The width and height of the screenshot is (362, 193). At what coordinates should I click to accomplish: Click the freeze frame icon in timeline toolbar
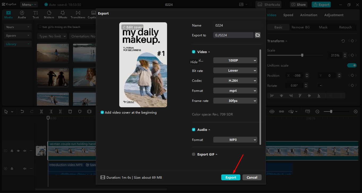point(89,111)
